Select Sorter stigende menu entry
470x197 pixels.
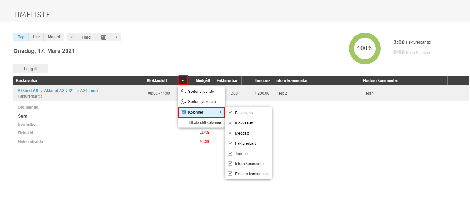coord(201,91)
